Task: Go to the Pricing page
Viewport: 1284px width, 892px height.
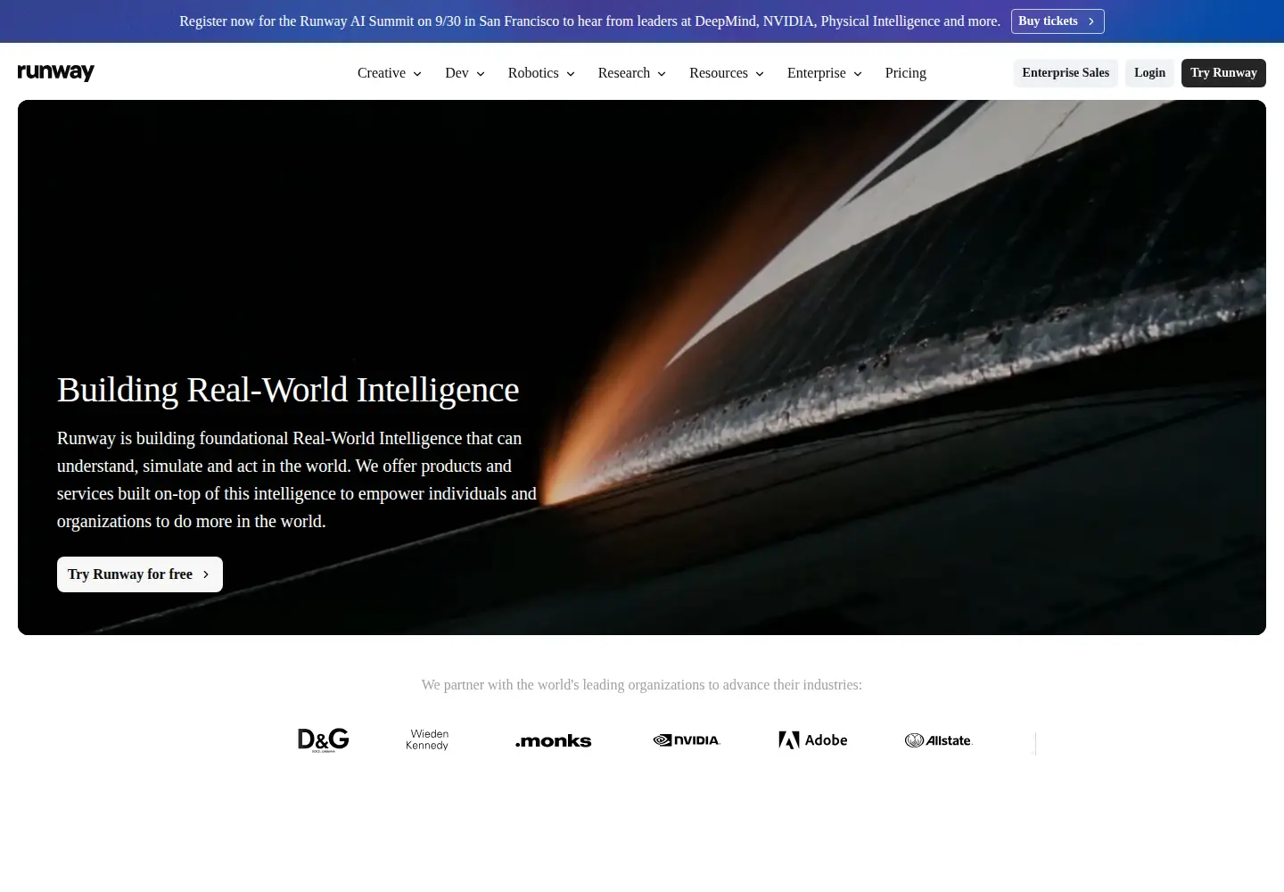Action: point(906,73)
